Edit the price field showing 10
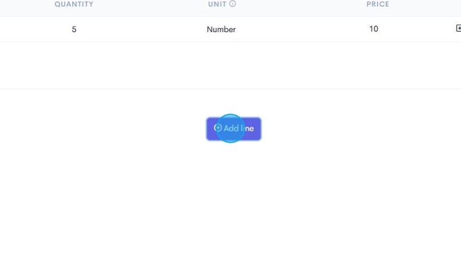This screenshot has width=461, height=258. 373,29
